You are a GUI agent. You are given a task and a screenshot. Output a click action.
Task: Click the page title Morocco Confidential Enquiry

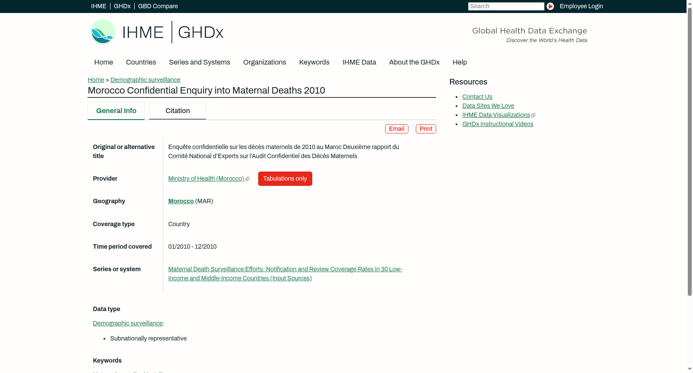[x=206, y=91]
